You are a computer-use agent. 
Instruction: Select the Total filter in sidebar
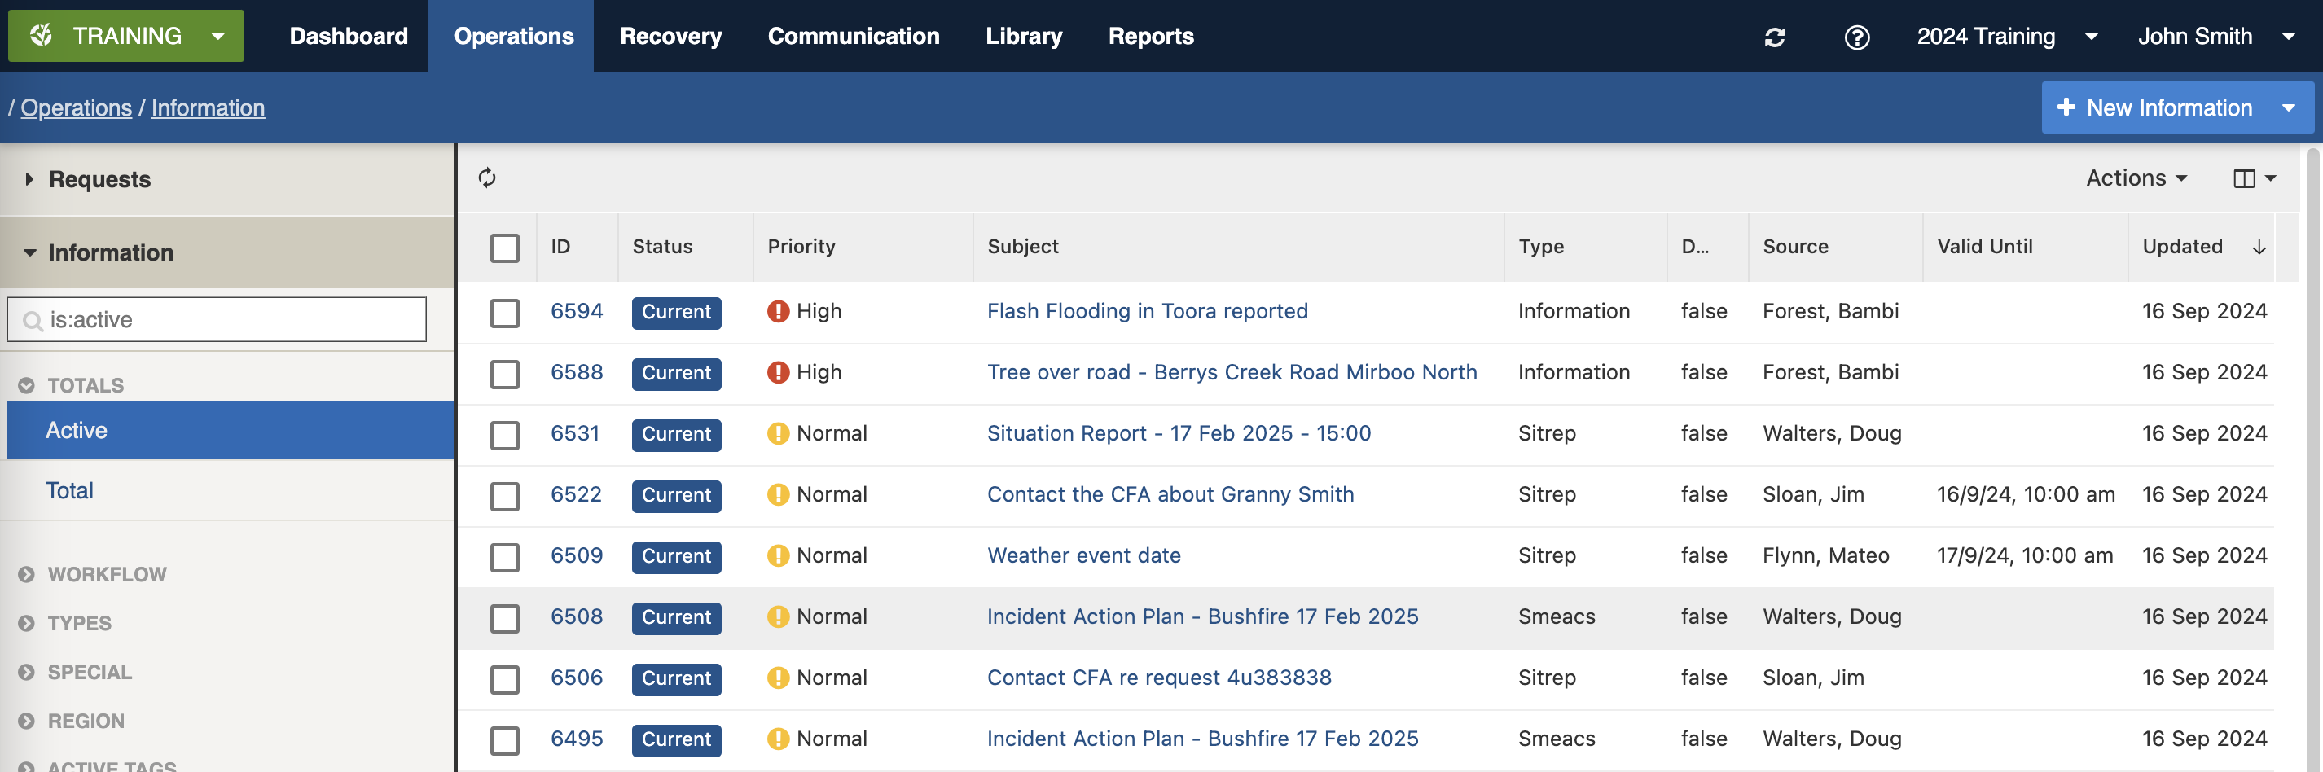click(x=69, y=490)
